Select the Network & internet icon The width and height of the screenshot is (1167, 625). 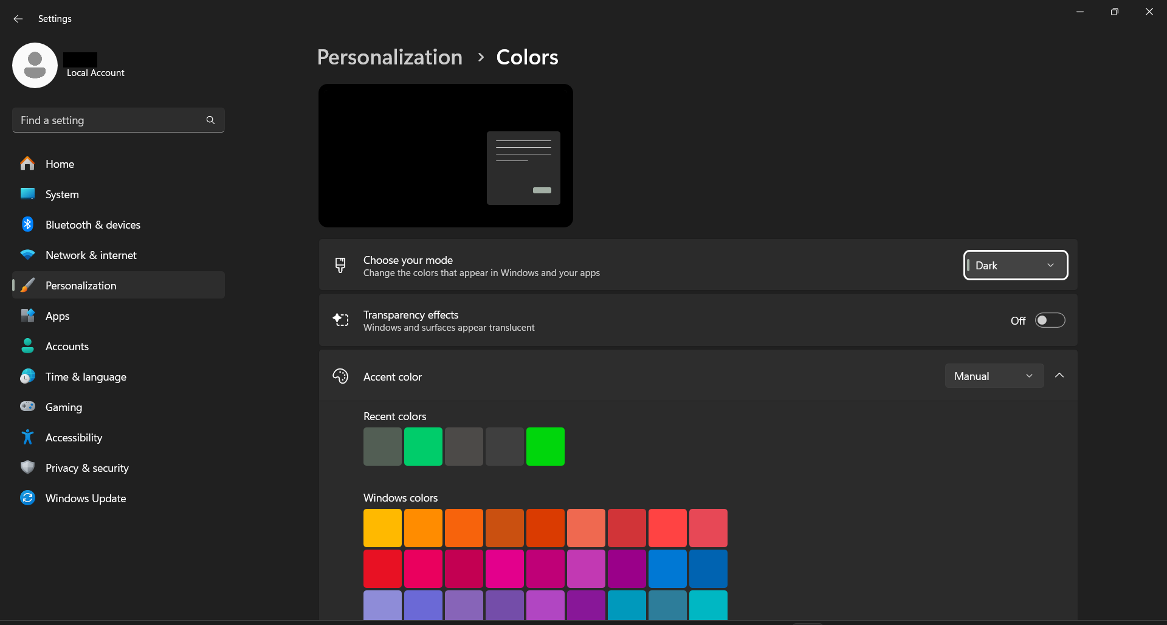[28, 255]
